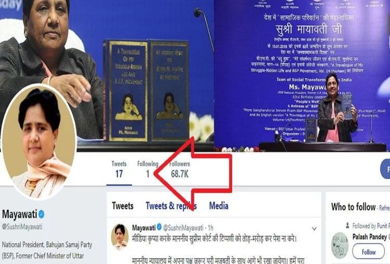Open the tweet options chevron
390x264 pixels.
click(x=314, y=229)
